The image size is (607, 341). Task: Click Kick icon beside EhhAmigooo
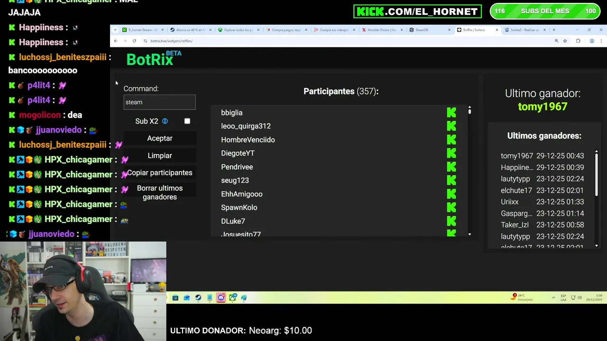click(x=451, y=194)
